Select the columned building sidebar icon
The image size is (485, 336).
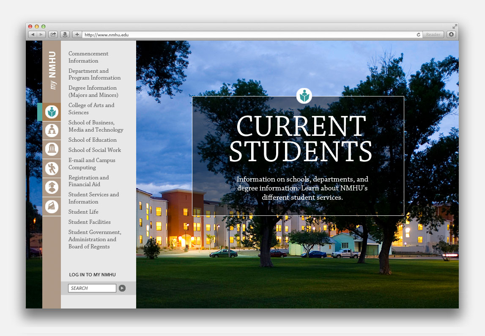tap(52, 149)
